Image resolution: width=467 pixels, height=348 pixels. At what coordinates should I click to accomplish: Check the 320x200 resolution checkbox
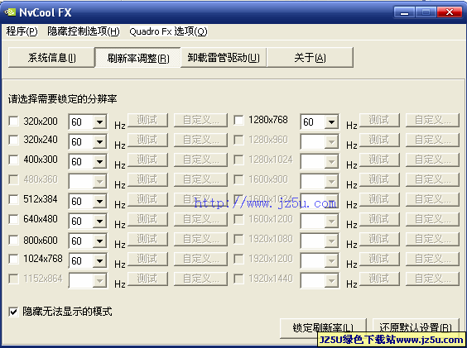[x=14, y=122]
